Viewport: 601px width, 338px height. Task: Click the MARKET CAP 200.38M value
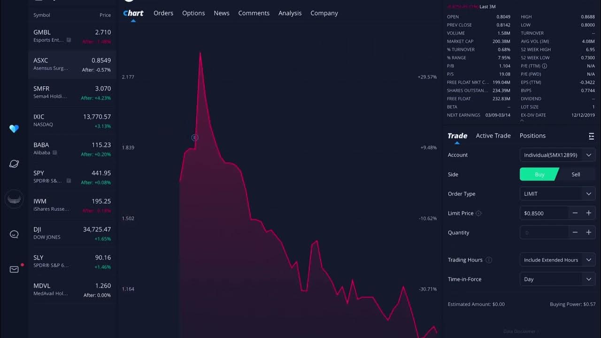[x=501, y=41]
